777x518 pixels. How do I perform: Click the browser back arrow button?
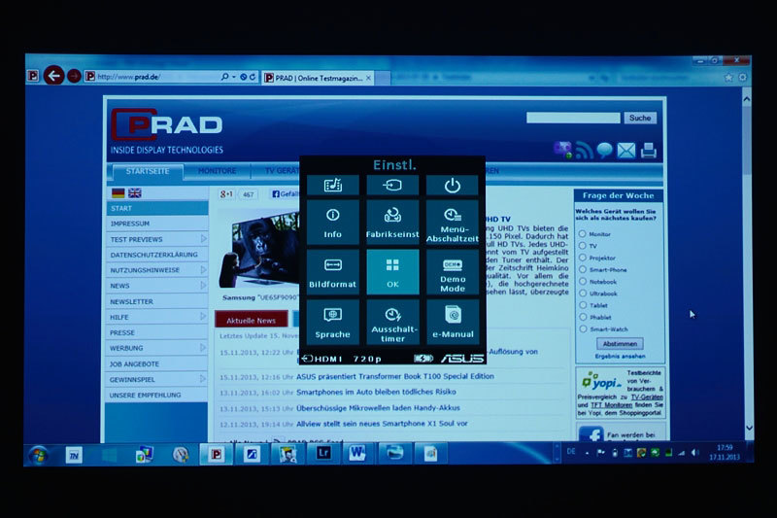[x=53, y=76]
